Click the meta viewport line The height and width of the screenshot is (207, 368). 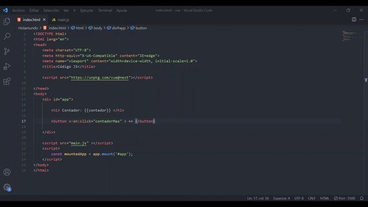(120, 61)
